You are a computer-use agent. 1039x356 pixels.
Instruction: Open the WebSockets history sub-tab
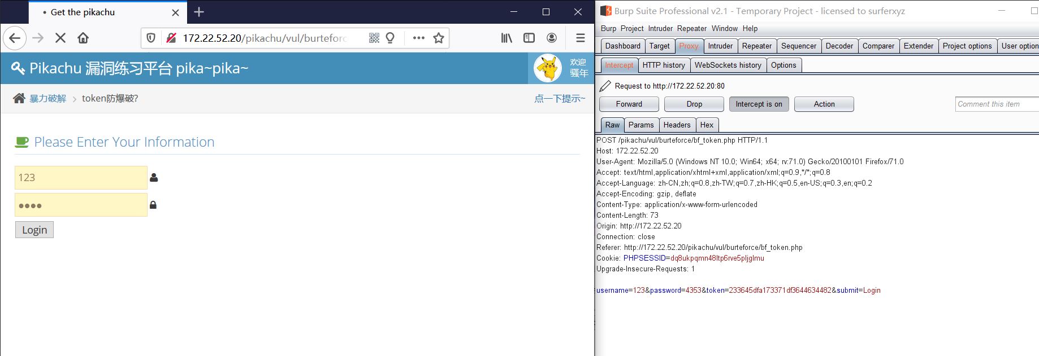tap(728, 65)
